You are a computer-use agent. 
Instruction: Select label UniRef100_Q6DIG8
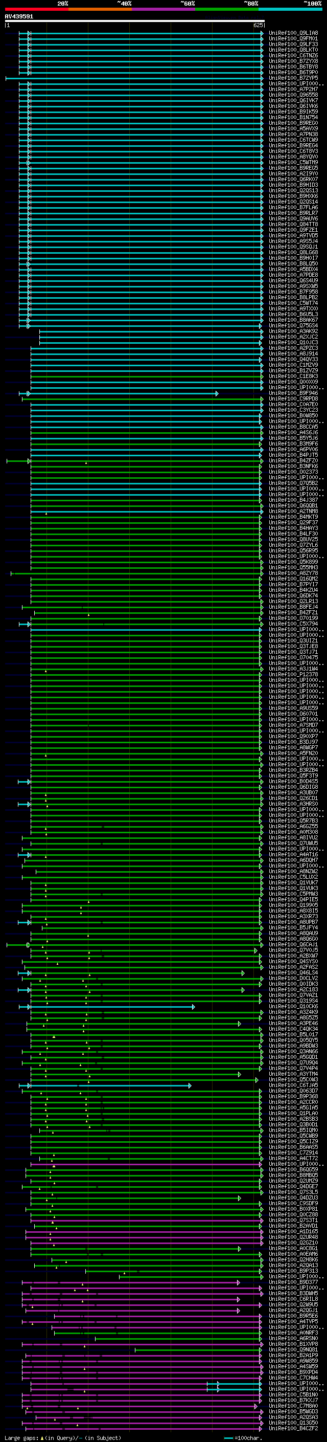coord(293,787)
